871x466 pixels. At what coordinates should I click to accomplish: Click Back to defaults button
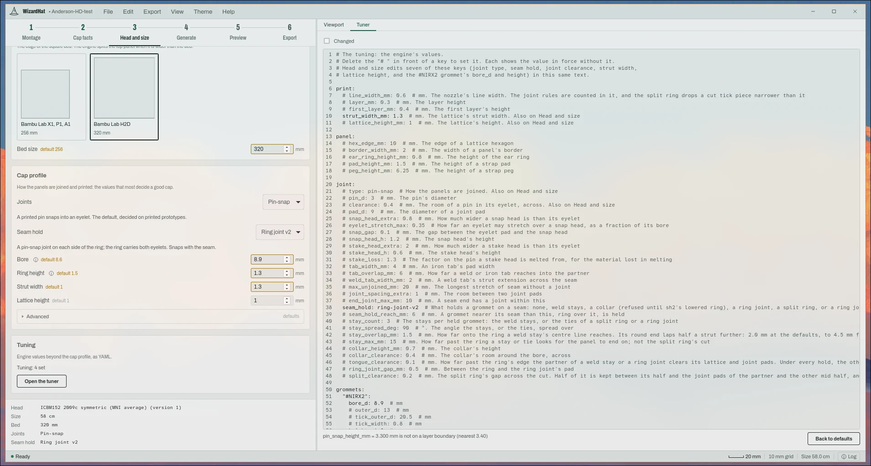click(834, 439)
